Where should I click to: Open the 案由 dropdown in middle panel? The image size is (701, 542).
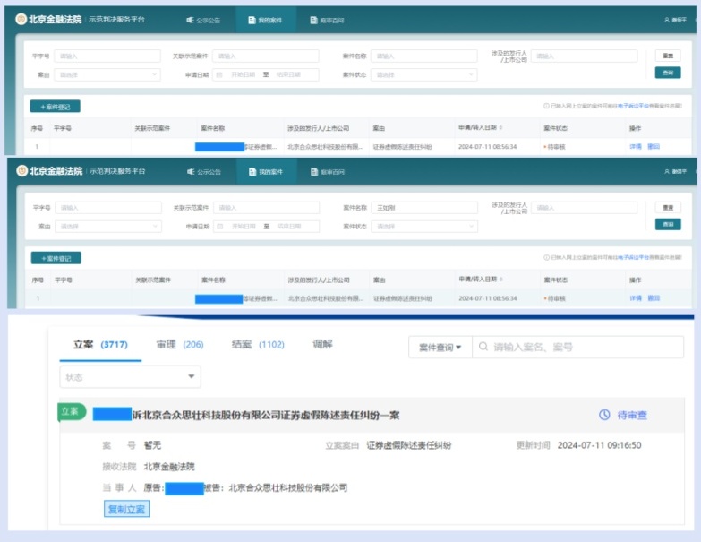pos(108,227)
